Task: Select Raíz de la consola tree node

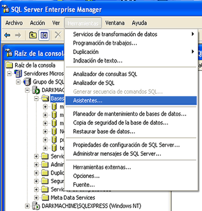Action: point(35,65)
